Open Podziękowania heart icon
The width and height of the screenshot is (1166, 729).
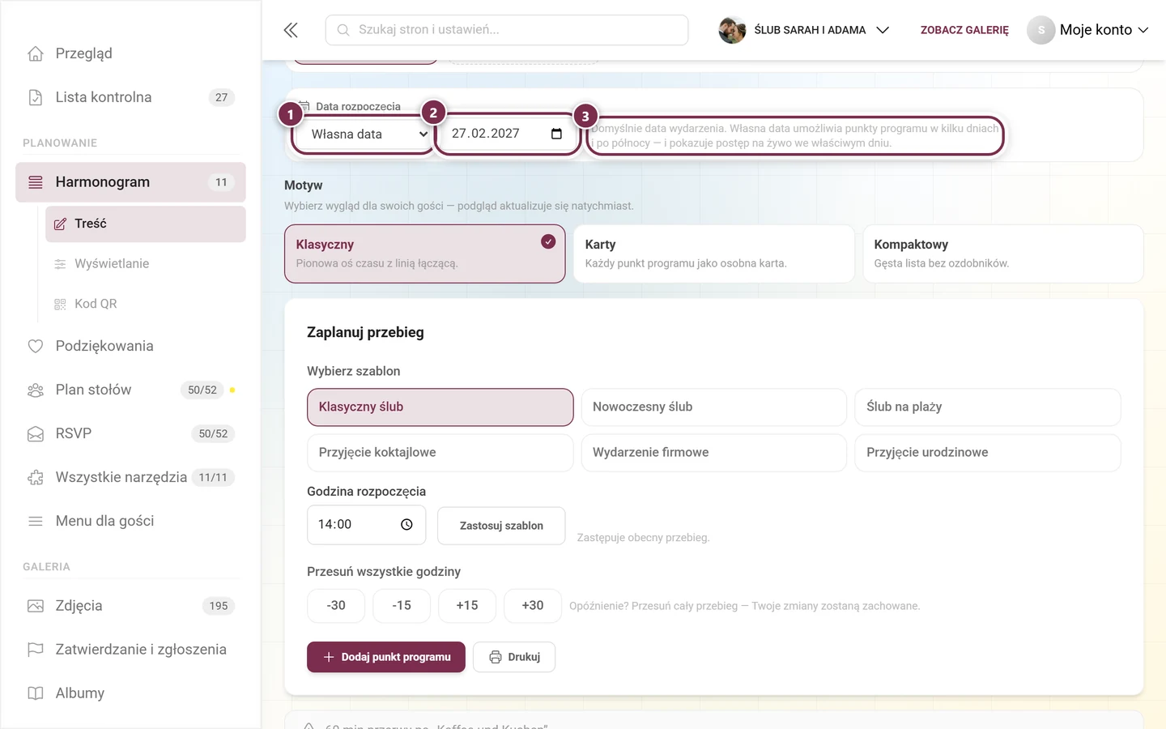36,346
